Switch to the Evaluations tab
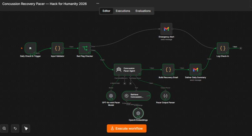 click(143, 11)
